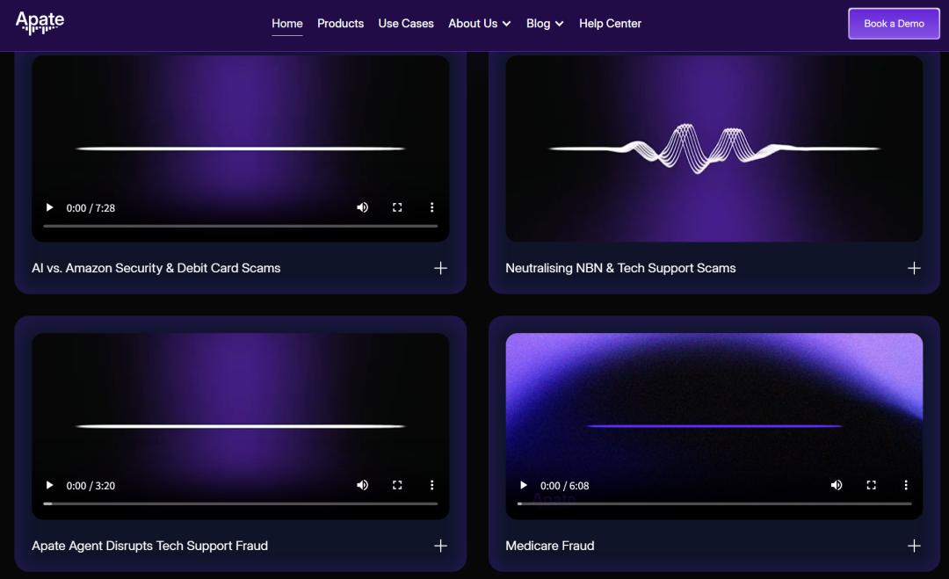949x579 pixels.
Task: Play the Tech Support Fraud video
Action: click(x=49, y=485)
